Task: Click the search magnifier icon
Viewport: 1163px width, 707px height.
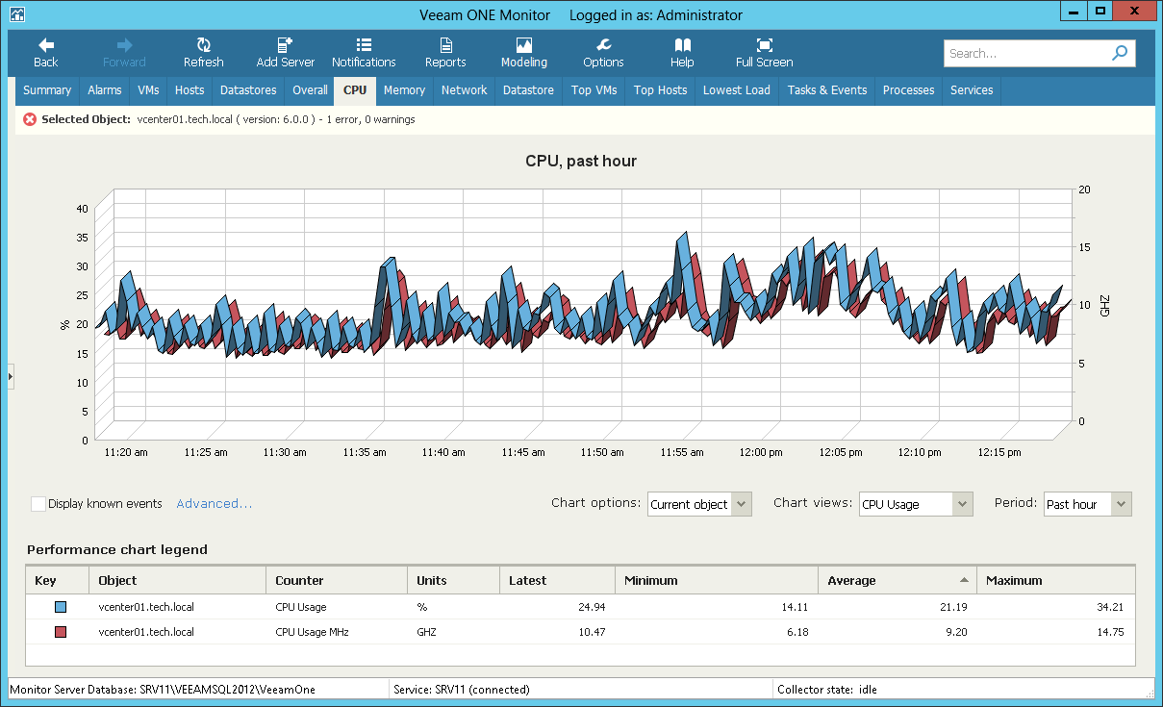Action: coord(1120,54)
